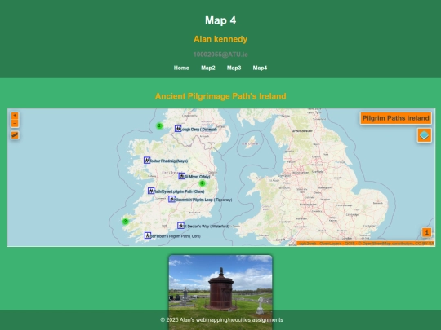The width and height of the screenshot is (441, 330).
Task: Expand the green cluster off Donegal coast
Action: click(159, 125)
